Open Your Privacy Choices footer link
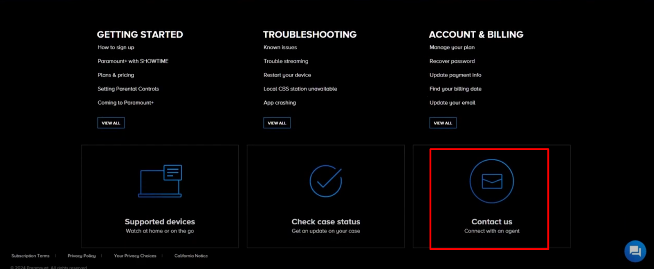The height and width of the screenshot is (269, 654). [x=135, y=256]
